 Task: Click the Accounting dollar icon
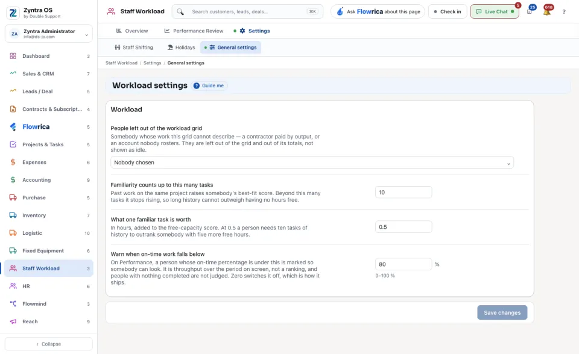tap(13, 180)
